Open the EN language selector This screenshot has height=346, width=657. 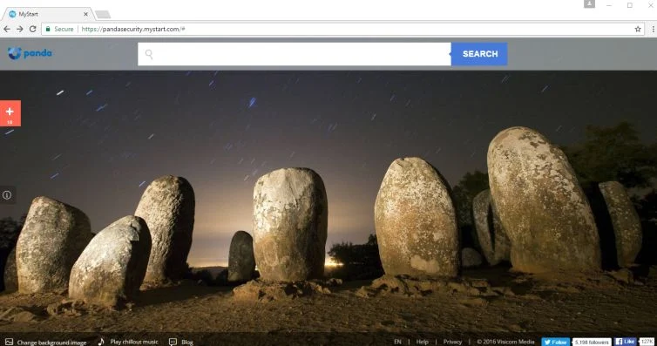[x=397, y=342]
